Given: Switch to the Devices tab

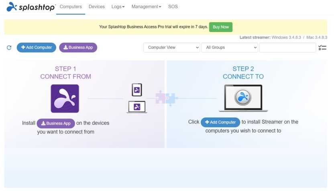Looking at the screenshot, I should click(96, 7).
